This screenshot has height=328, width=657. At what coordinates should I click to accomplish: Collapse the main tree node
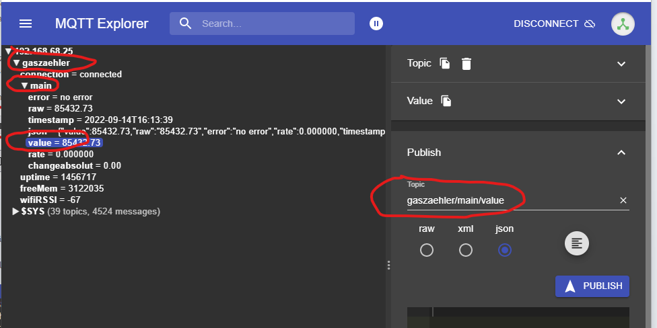25,86
